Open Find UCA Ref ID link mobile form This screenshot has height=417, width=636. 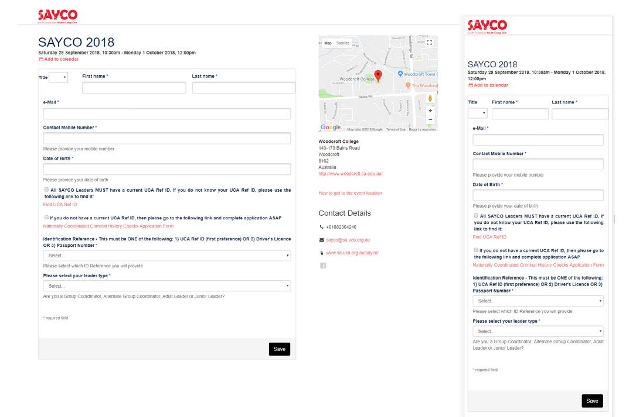(489, 237)
